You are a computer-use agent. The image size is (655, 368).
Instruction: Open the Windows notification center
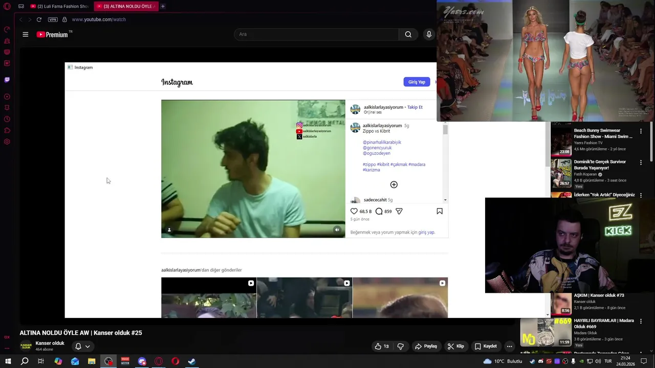[644, 361]
